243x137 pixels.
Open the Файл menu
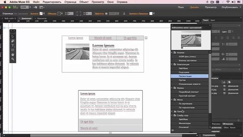pos(36,2)
